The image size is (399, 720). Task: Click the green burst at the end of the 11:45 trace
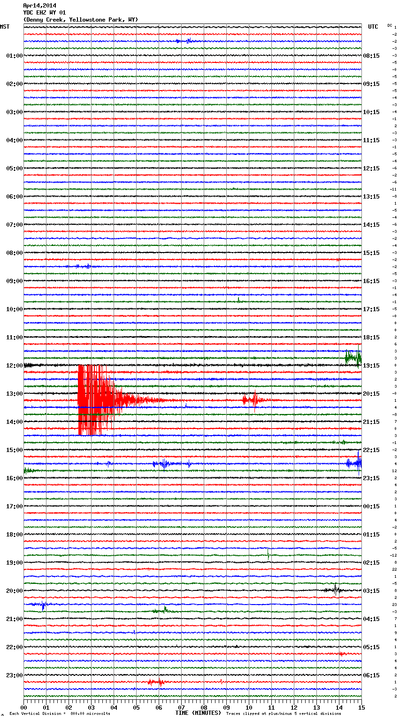tap(353, 358)
